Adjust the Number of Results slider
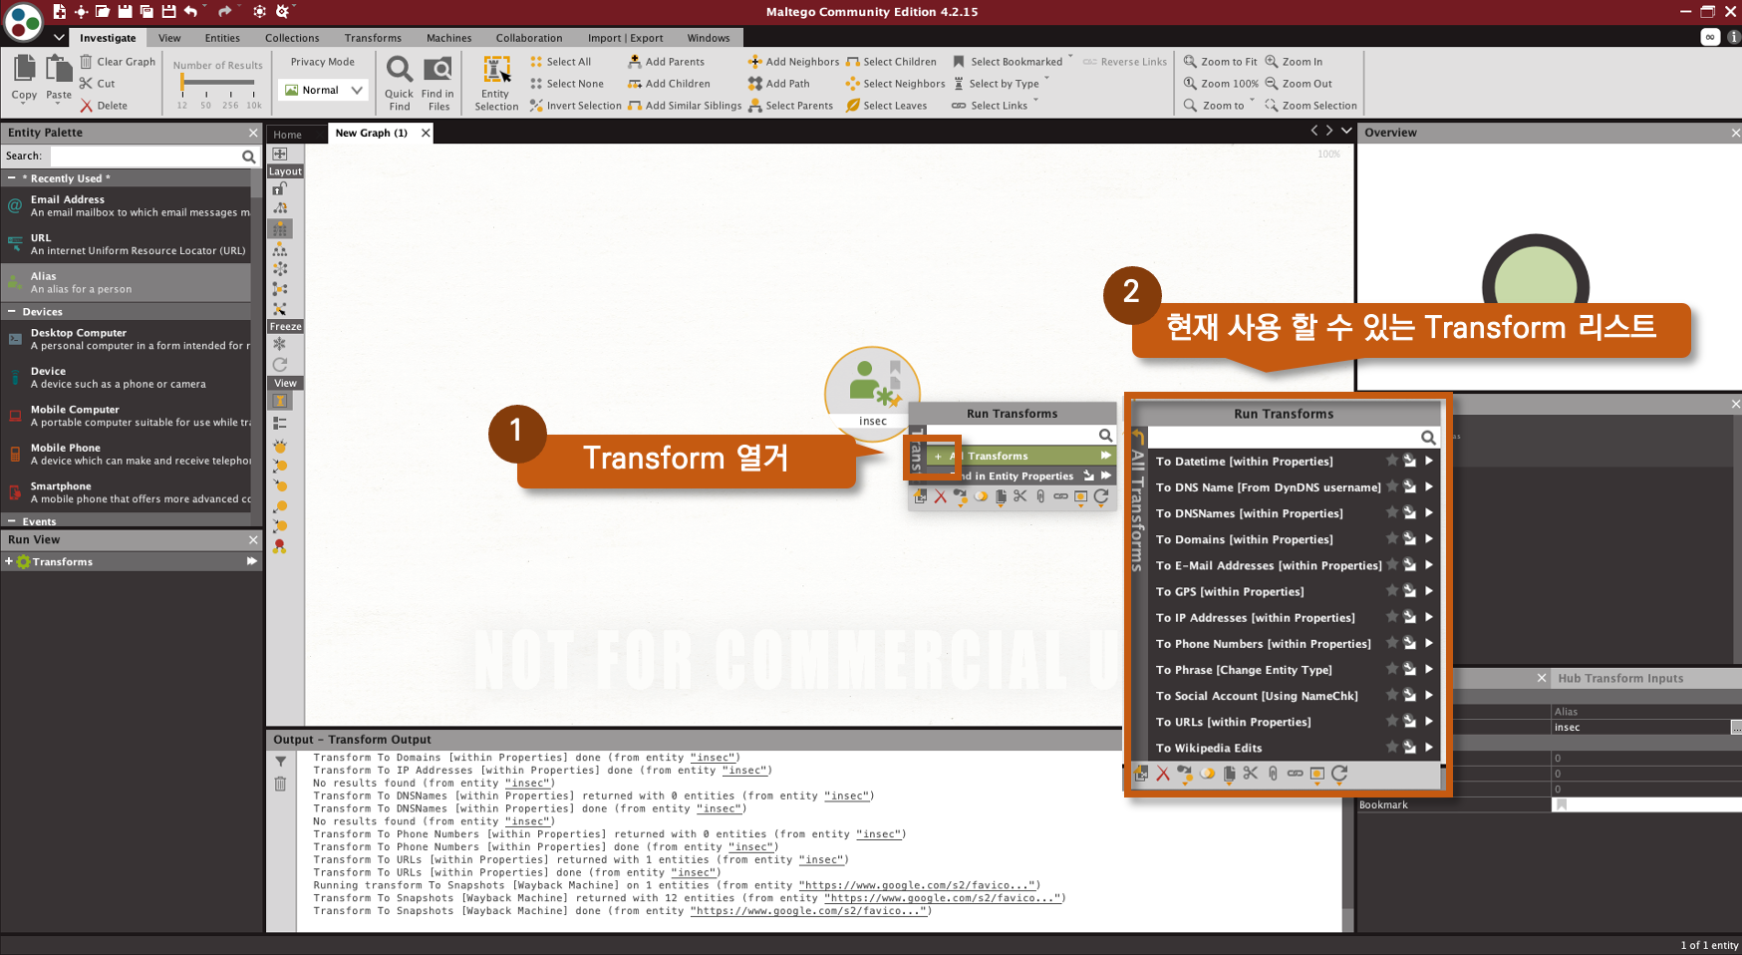The width and height of the screenshot is (1742, 955). [x=217, y=83]
